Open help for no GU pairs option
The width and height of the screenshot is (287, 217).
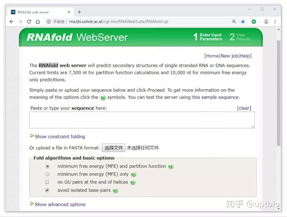133,182
